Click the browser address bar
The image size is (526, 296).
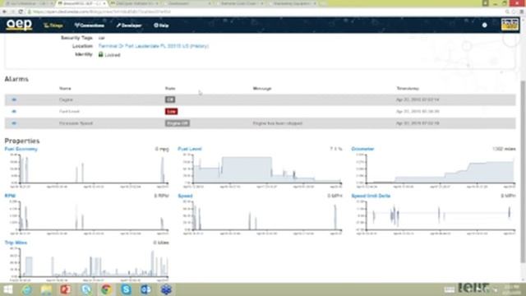pos(265,12)
